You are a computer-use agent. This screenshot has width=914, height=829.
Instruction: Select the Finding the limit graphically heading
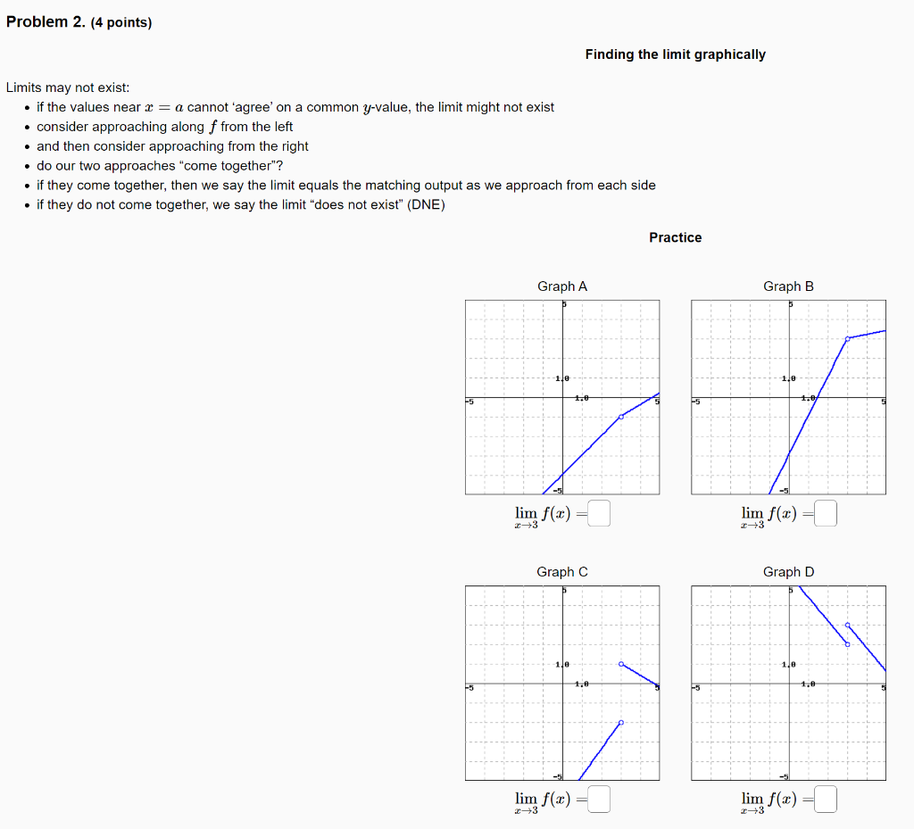tap(675, 54)
